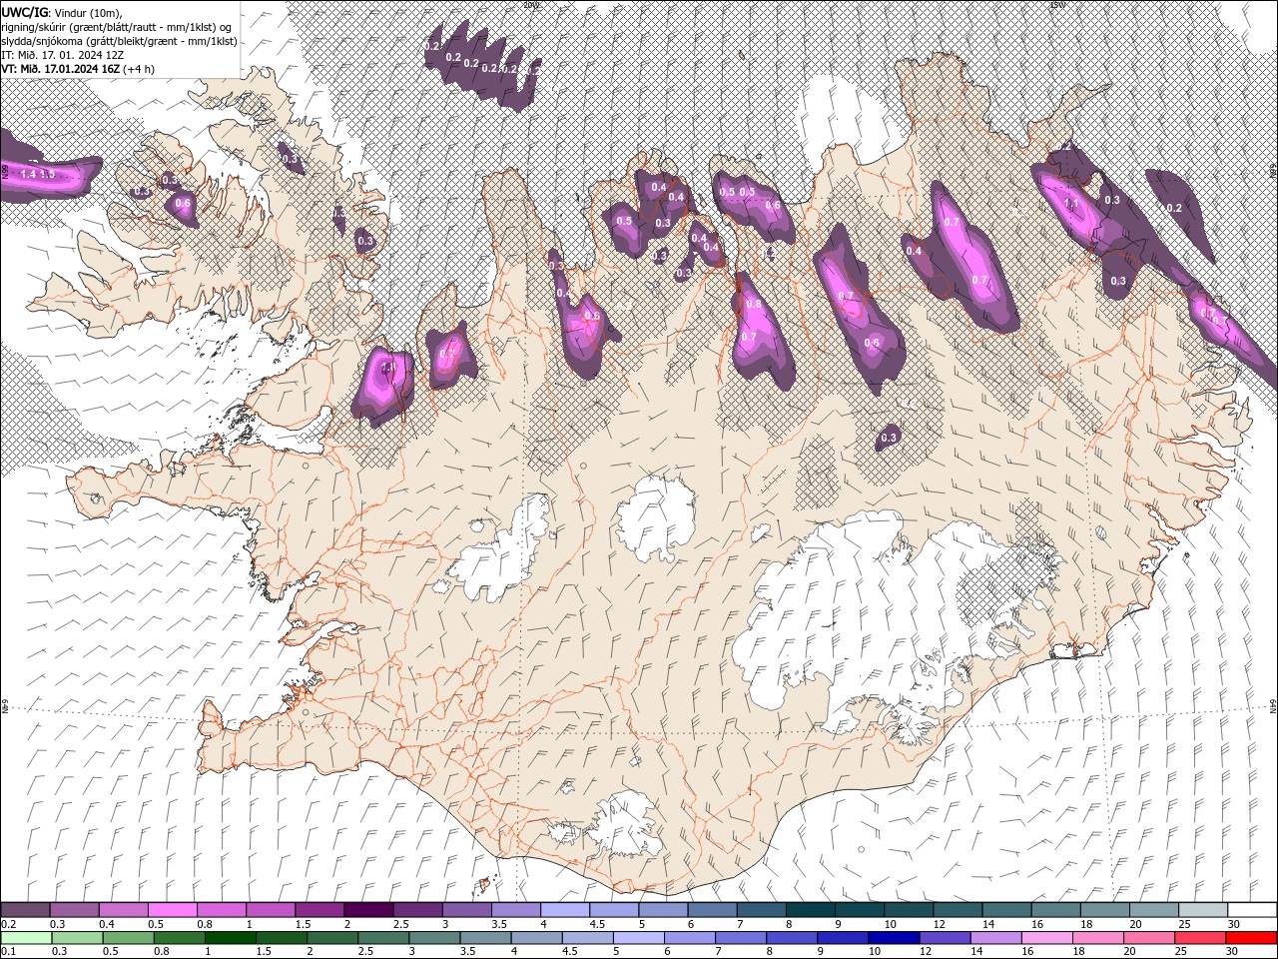Pick the light gray 25 swatch, top legend row

(1202, 910)
